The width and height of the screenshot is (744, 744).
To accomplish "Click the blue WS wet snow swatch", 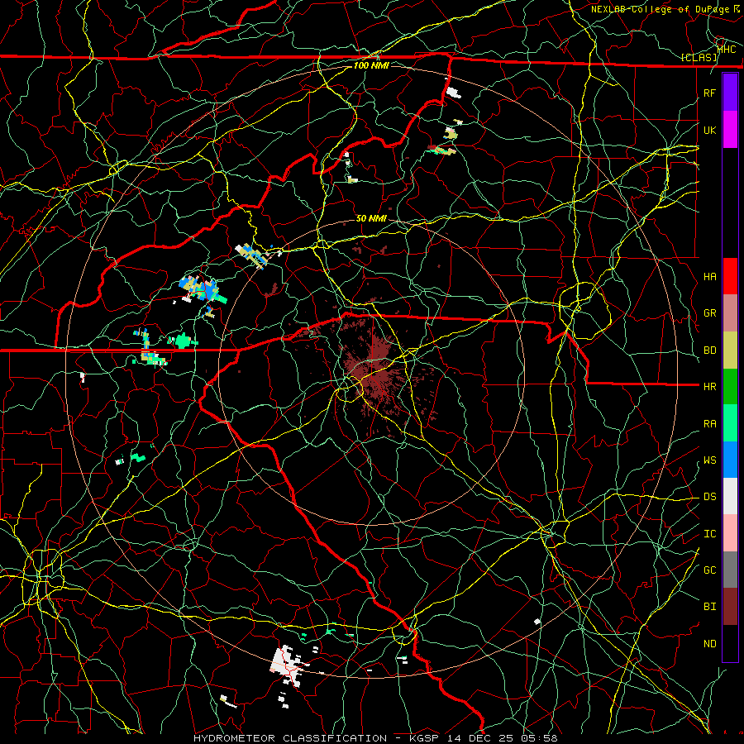I will [x=730, y=460].
